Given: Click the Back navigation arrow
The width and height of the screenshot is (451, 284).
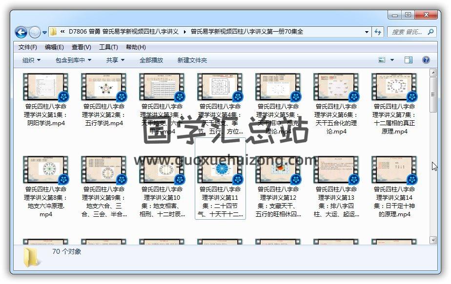Looking at the screenshot, I should pos(21,32).
